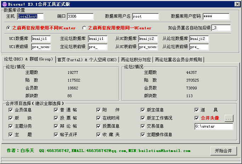This screenshot has width=242, height=164.
Task: Click the G:\avatar path input field
Action: [x=214, y=126]
